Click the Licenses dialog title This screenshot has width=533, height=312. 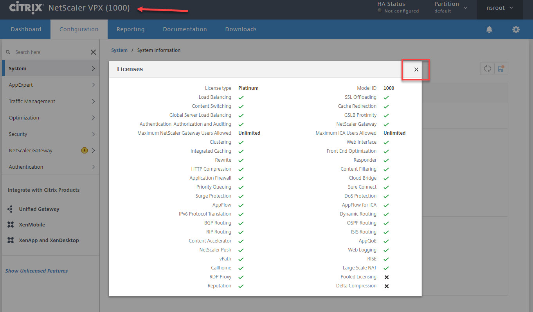(x=130, y=69)
